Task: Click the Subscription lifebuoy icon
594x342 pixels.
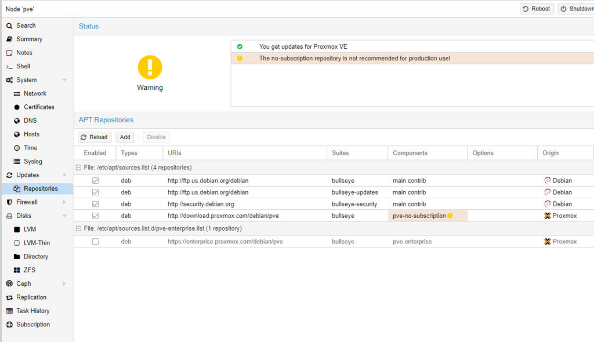Action: [x=9, y=325]
